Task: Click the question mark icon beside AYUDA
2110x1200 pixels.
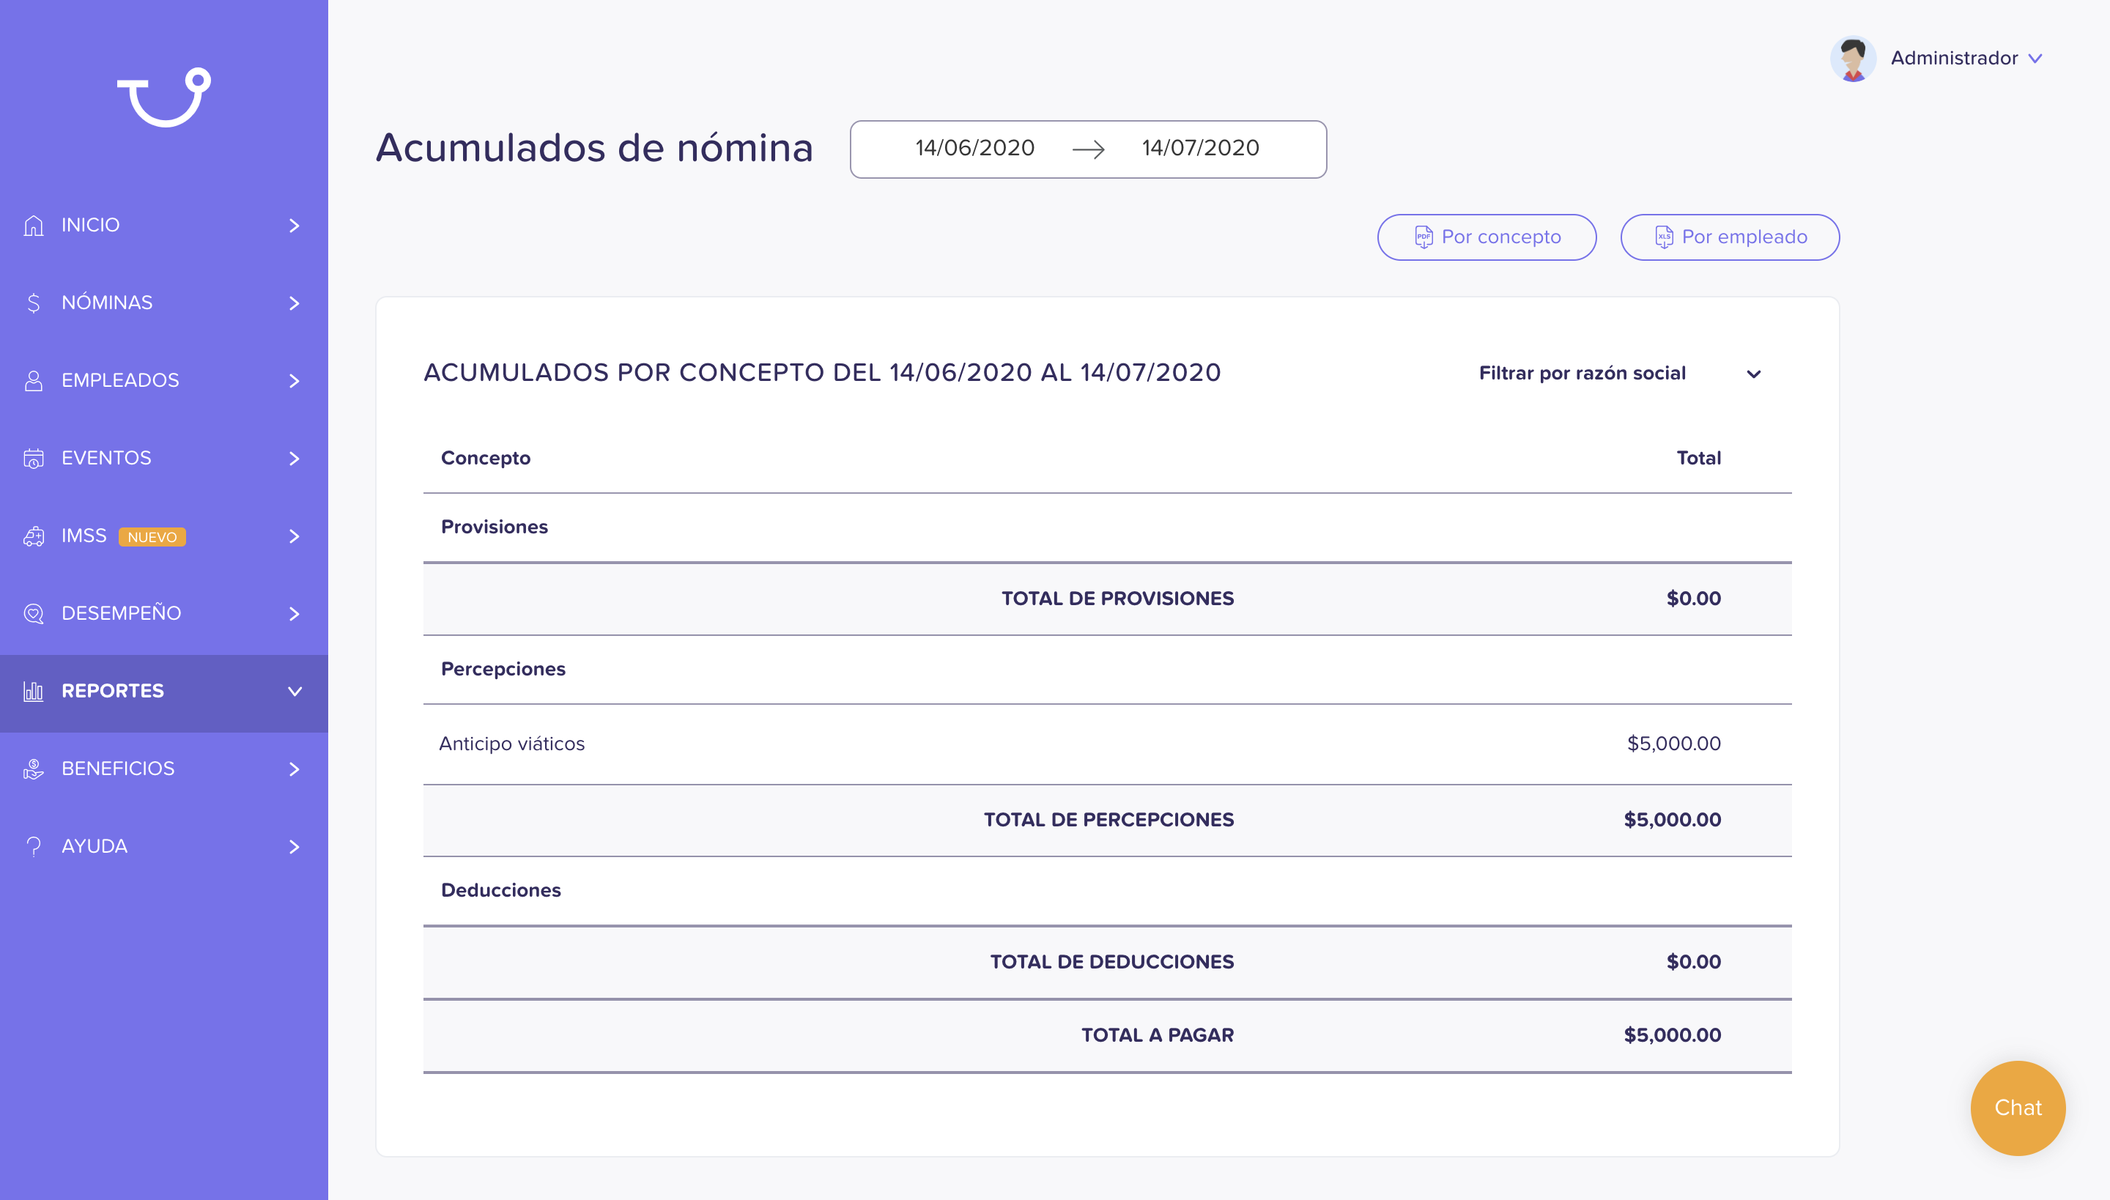Action: click(34, 846)
